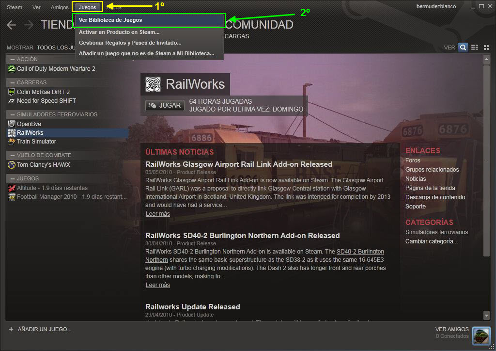Choose Ver Biblioteca de Juegos menu entry

[x=110, y=20]
